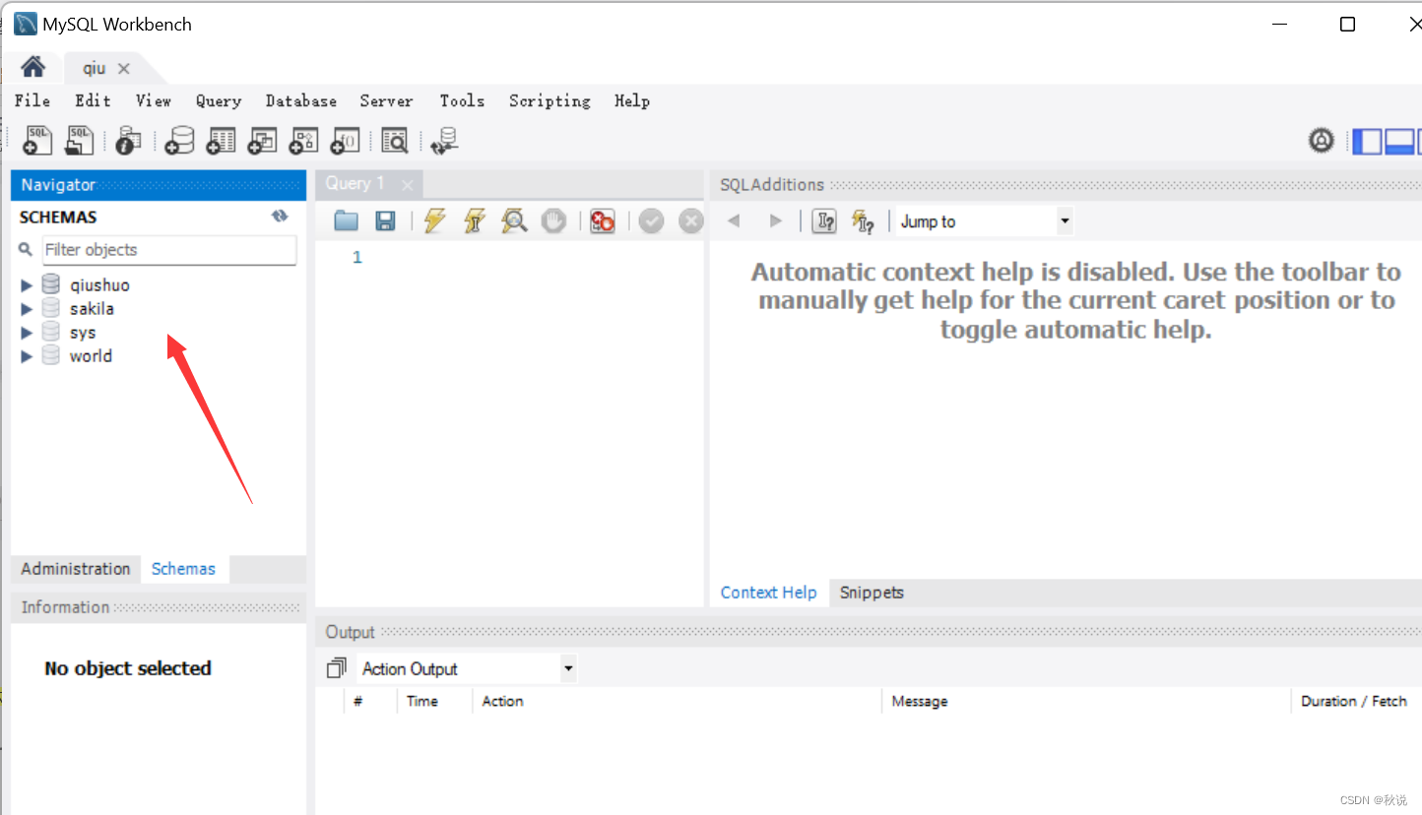Open the Server menu

(x=386, y=100)
